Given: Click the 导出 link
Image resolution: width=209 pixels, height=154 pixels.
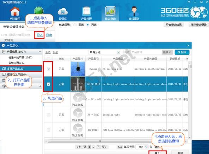Looking at the screenshot, I should point(49,35).
